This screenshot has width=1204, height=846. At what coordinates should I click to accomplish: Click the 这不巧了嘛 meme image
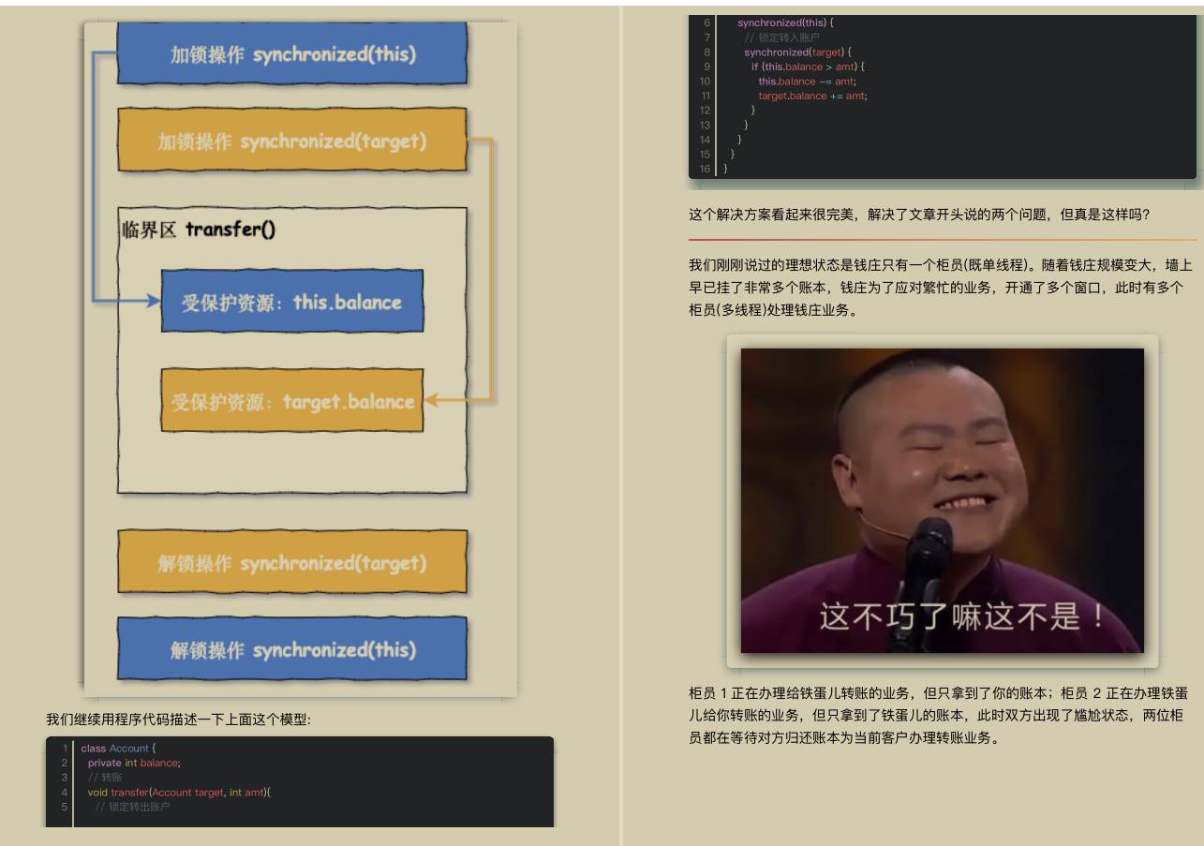[943, 500]
